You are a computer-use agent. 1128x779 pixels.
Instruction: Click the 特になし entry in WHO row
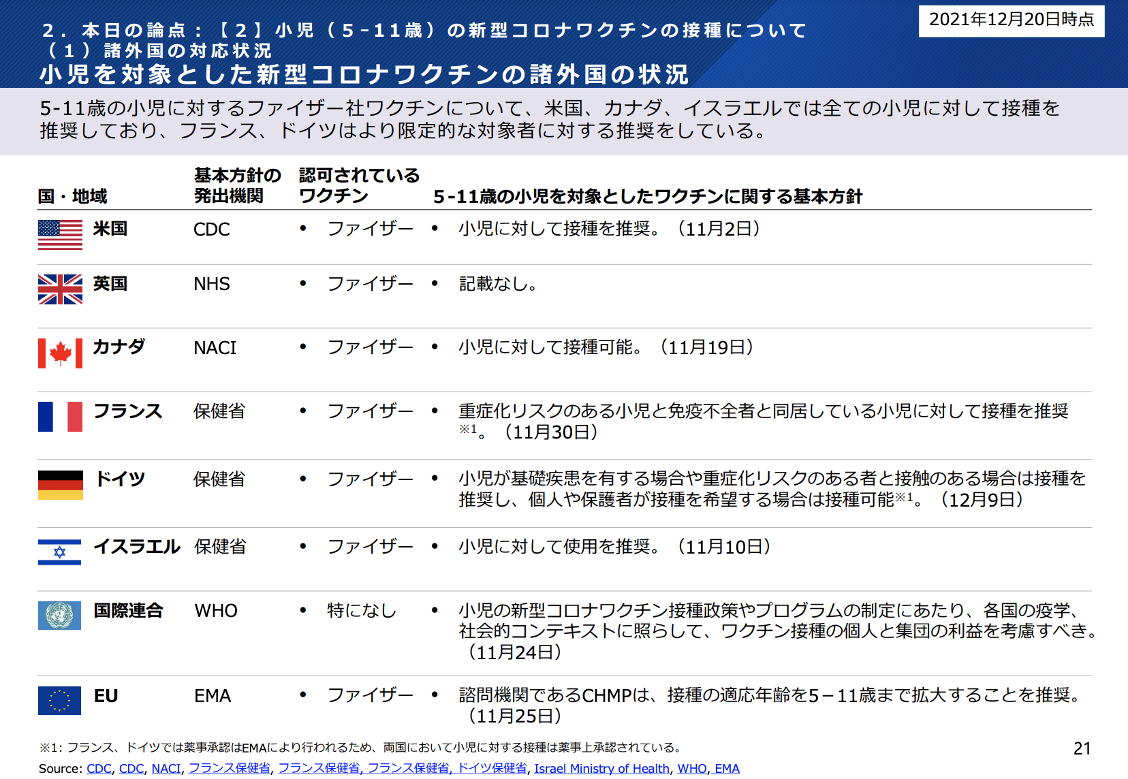point(361,611)
